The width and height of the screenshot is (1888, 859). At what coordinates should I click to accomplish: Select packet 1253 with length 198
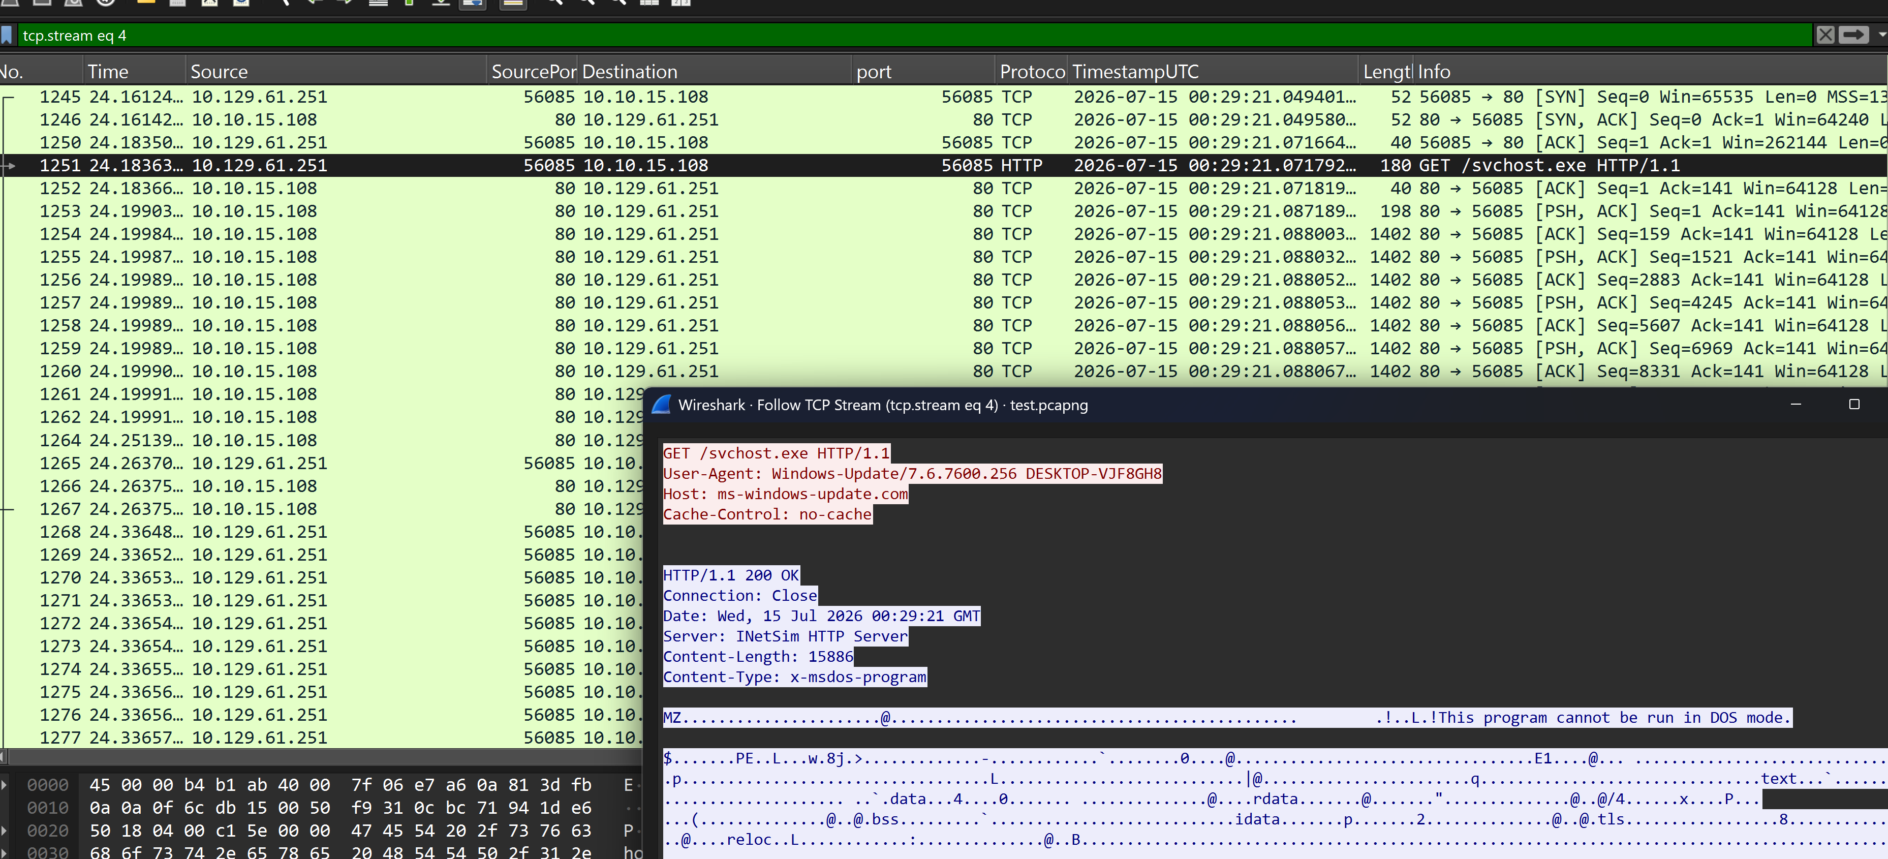944,211
